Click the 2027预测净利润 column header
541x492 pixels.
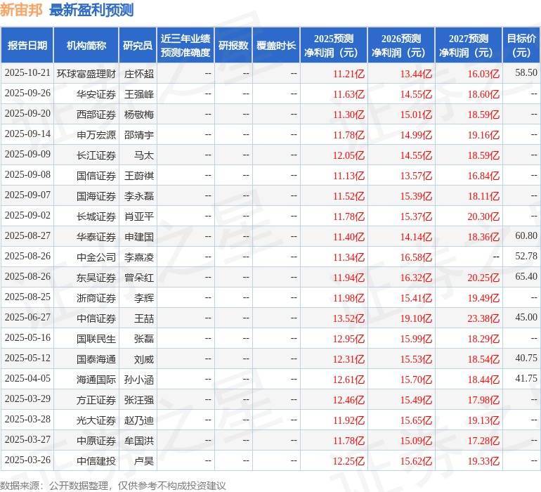[469, 45]
